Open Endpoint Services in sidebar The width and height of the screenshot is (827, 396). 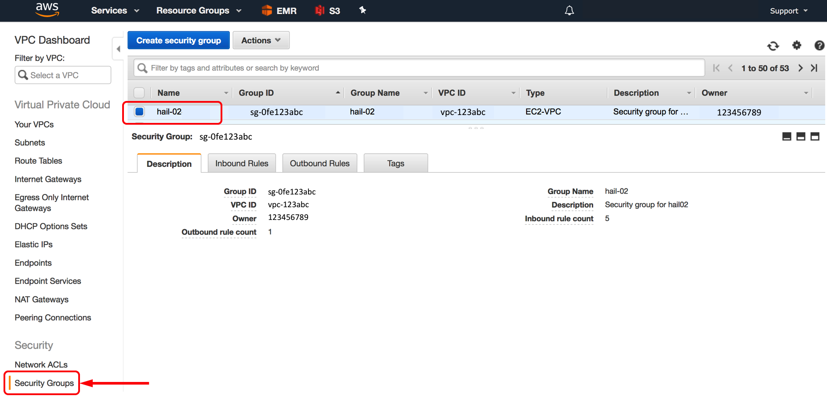point(48,281)
